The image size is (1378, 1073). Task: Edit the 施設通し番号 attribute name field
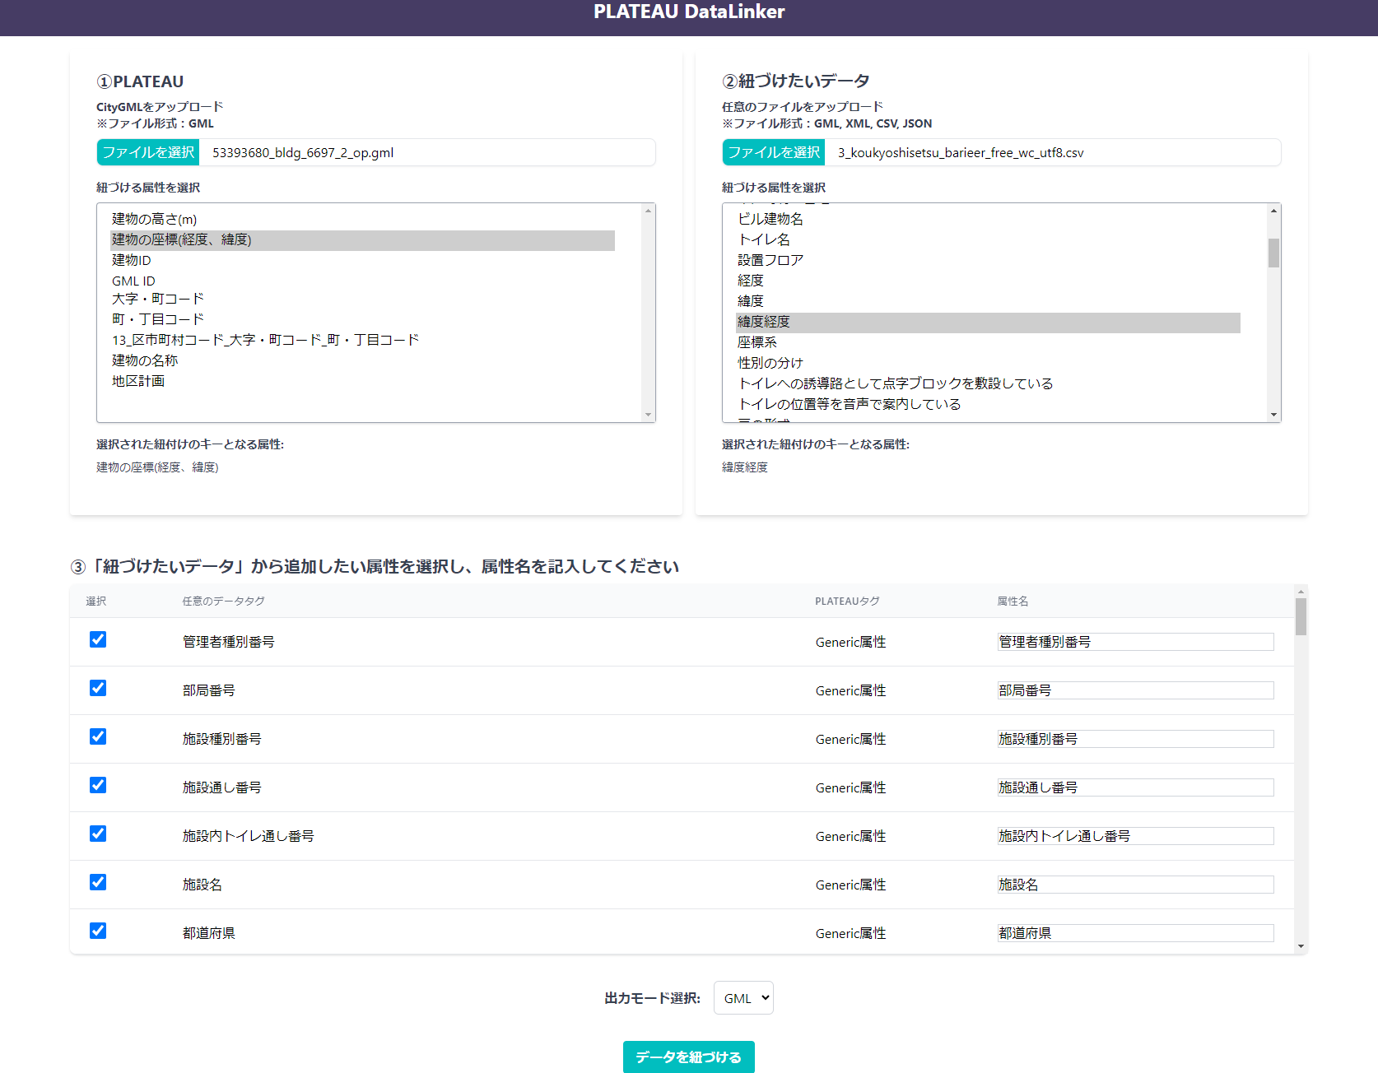[x=1135, y=787]
